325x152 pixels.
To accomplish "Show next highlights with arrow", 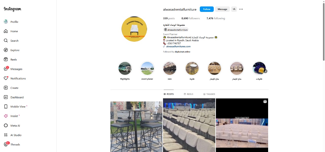I will (266, 71).
